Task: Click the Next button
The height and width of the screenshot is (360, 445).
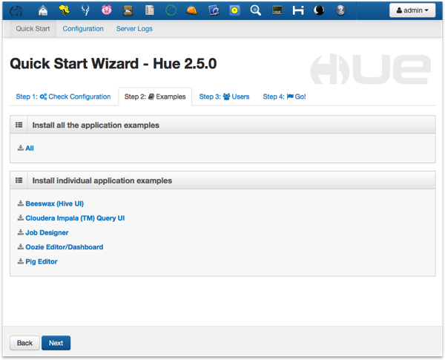Action: [56, 343]
